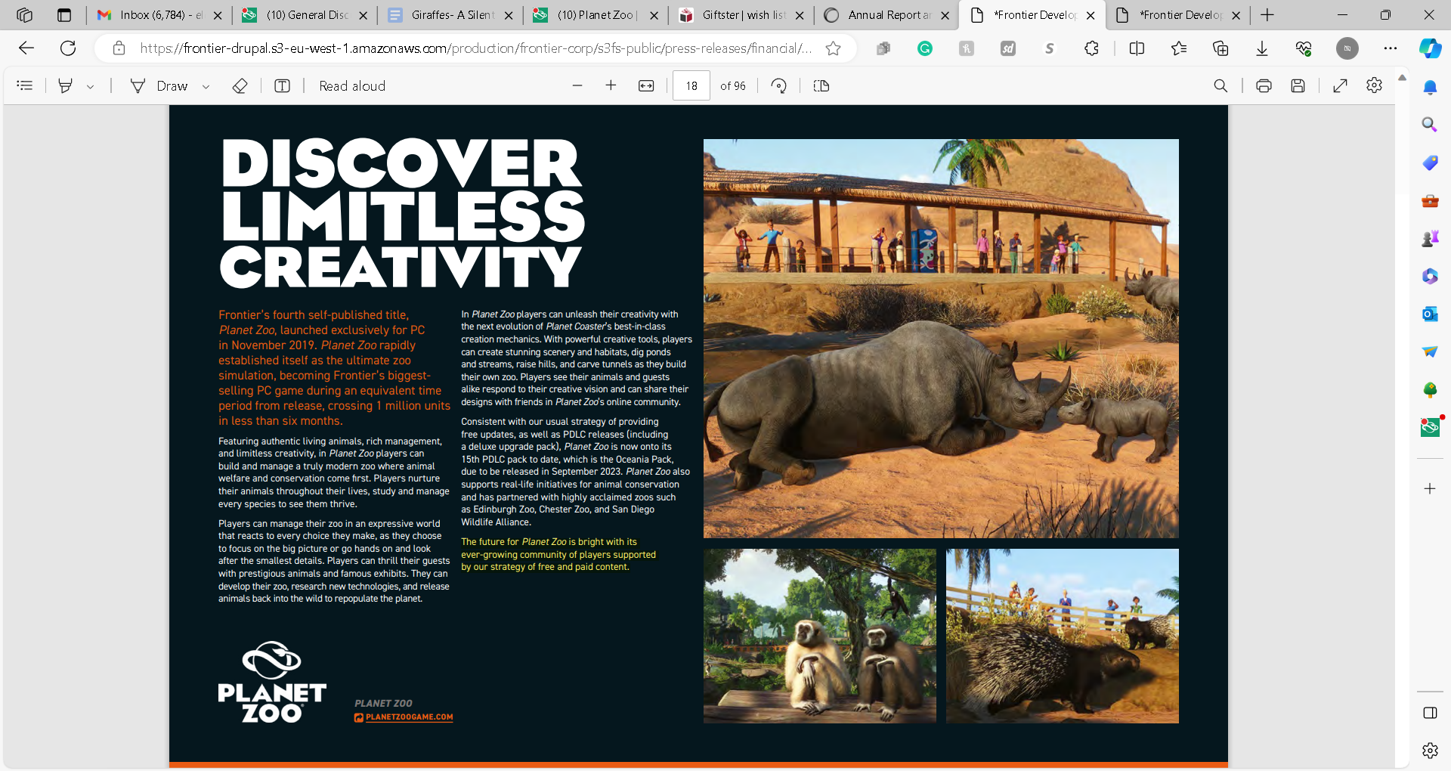Image resolution: width=1451 pixels, height=771 pixels.
Task: Save the PDF document
Action: [x=1298, y=85]
